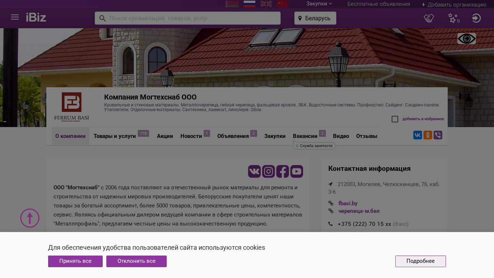Image resolution: width=494 pixels, height=278 pixels.
Task: Click Добавить организацию link
Action: tap(454, 4)
